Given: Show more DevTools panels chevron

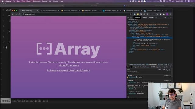Looking at the screenshot, I should click(x=156, y=18).
